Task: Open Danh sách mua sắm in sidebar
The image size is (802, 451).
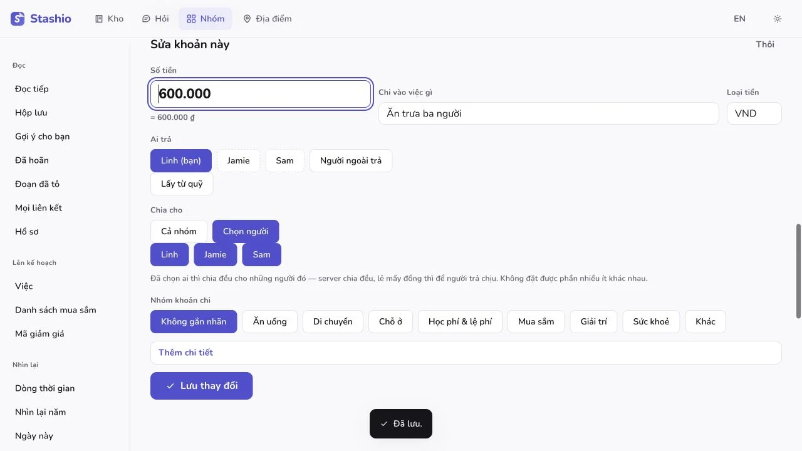Action: 56,310
